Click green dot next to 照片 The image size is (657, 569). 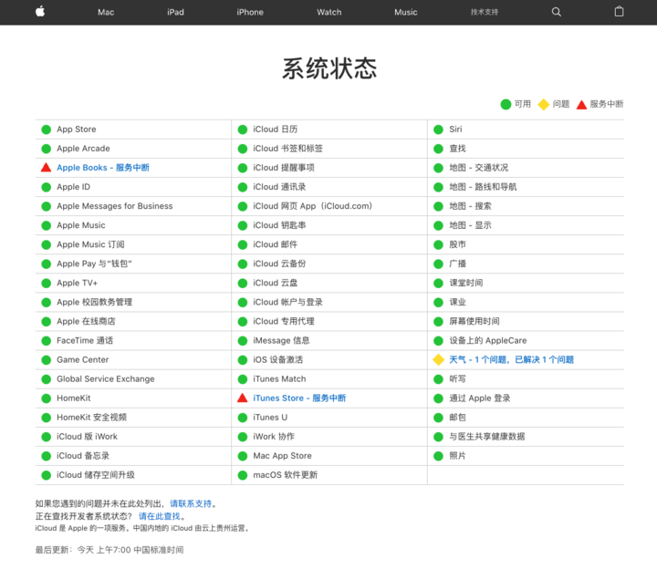click(438, 456)
